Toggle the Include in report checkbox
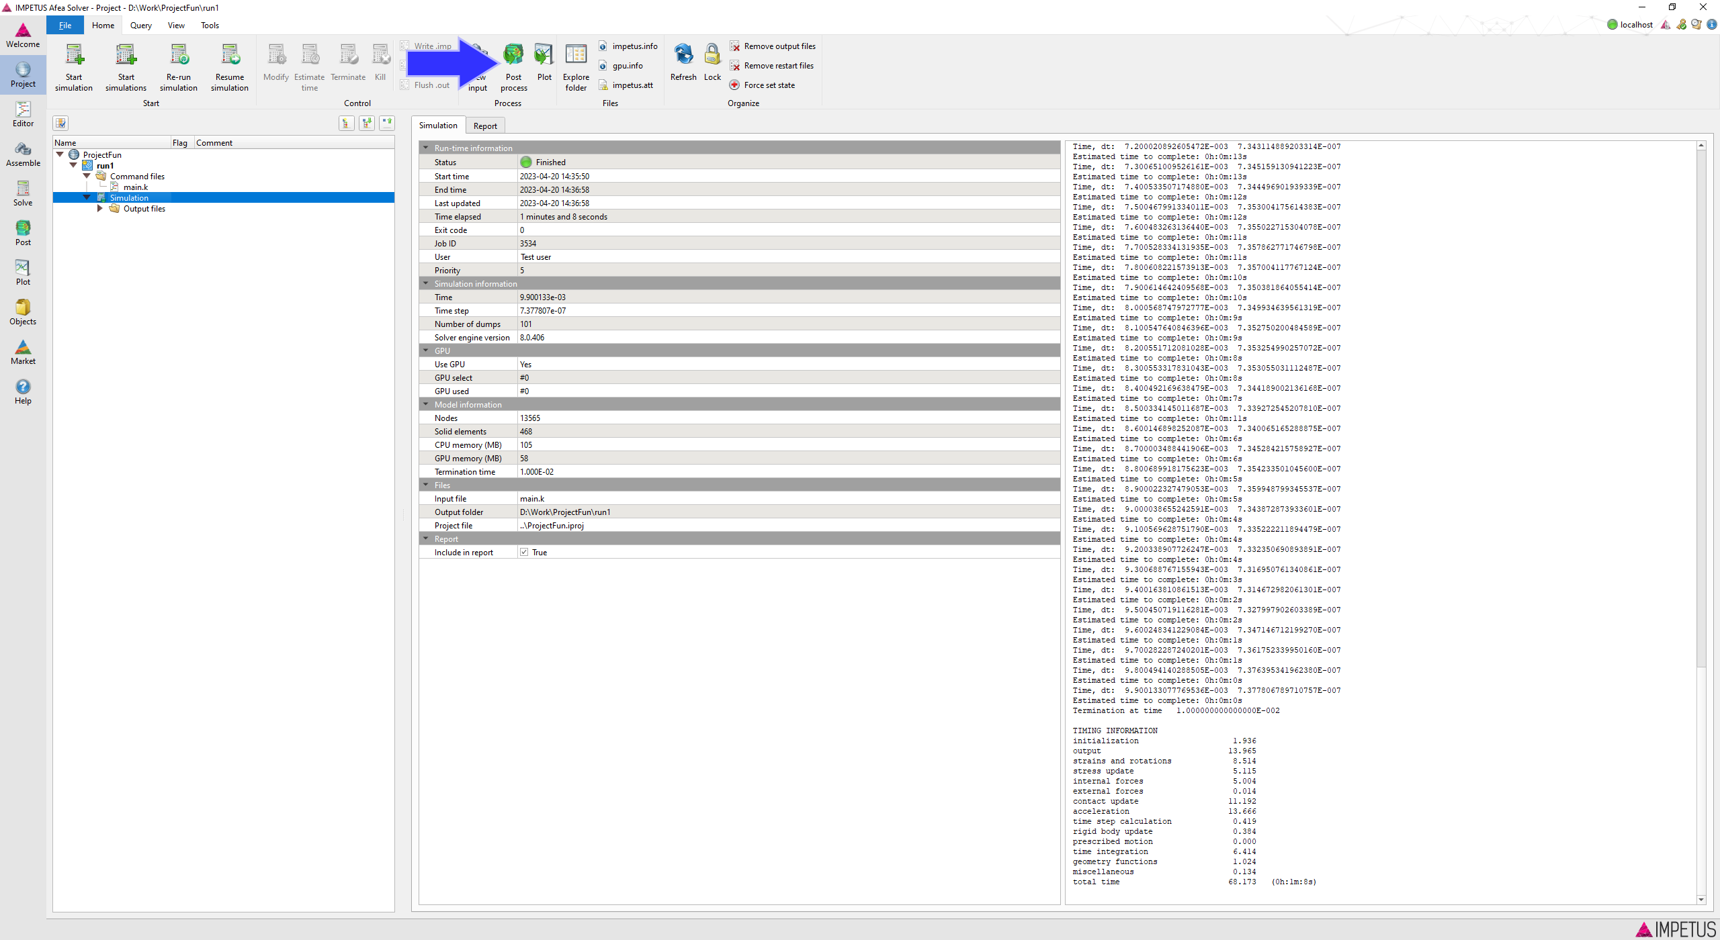This screenshot has height=940, width=1720. pos(524,553)
